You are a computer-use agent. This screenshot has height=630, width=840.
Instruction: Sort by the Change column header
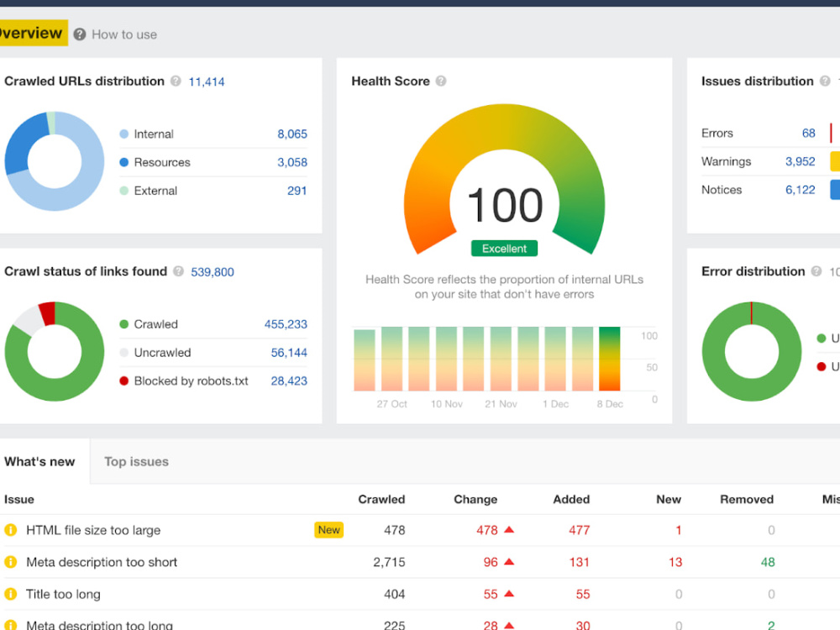(475, 499)
